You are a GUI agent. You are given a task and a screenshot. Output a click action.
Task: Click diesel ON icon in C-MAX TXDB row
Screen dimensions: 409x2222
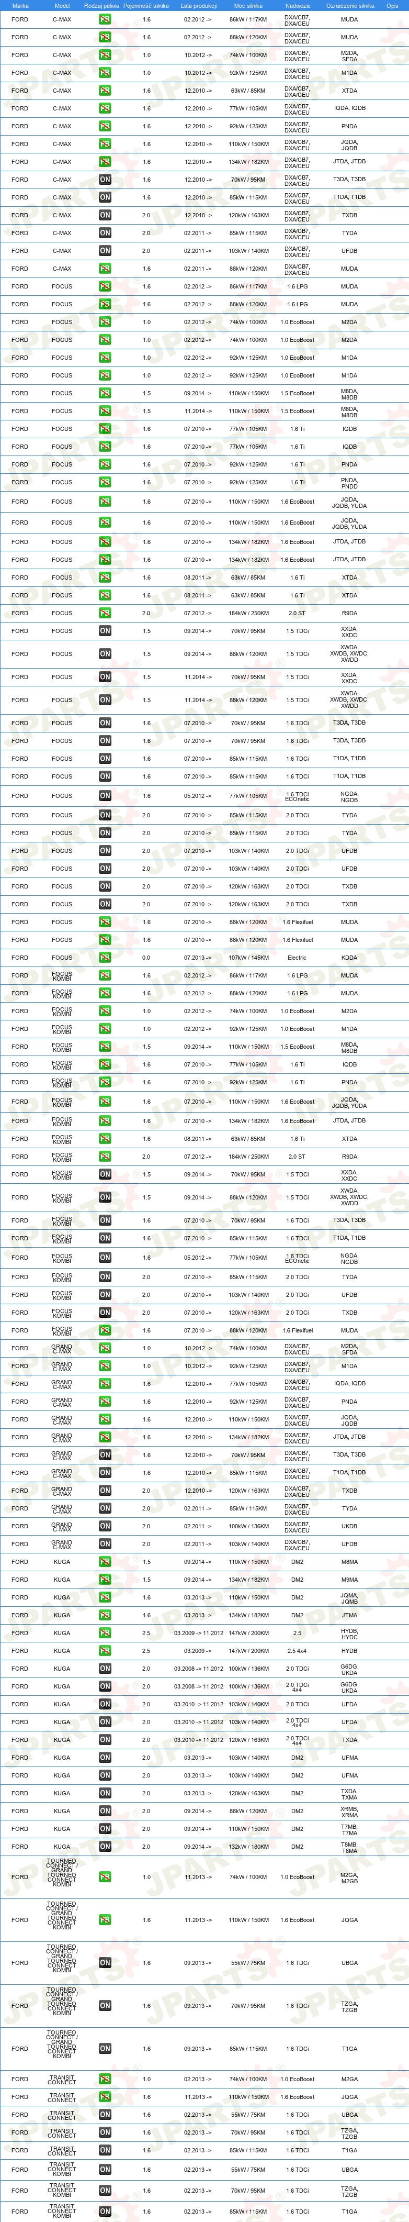tap(104, 215)
